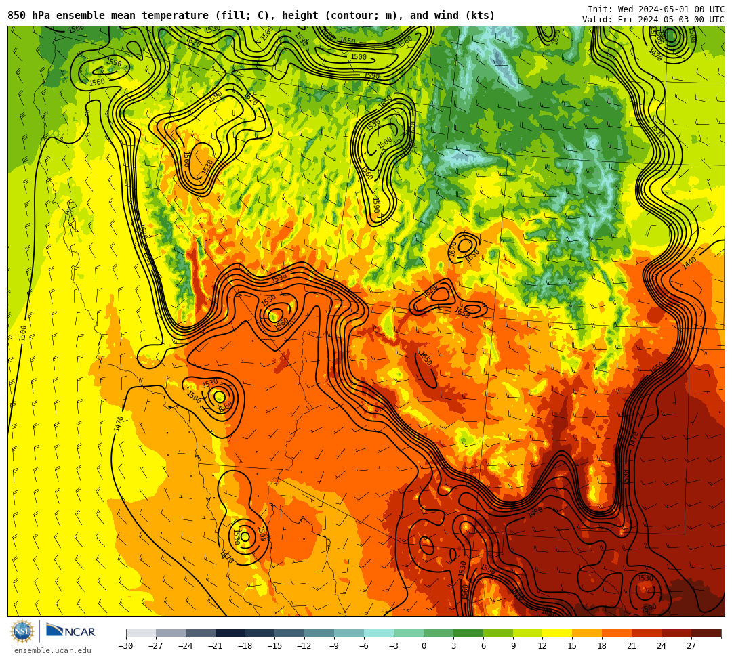Click the 9 to 12 lime swatch
Viewport: 732px width, 659px height.
(528, 633)
